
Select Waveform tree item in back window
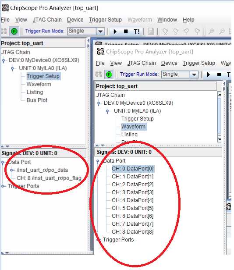(39, 84)
